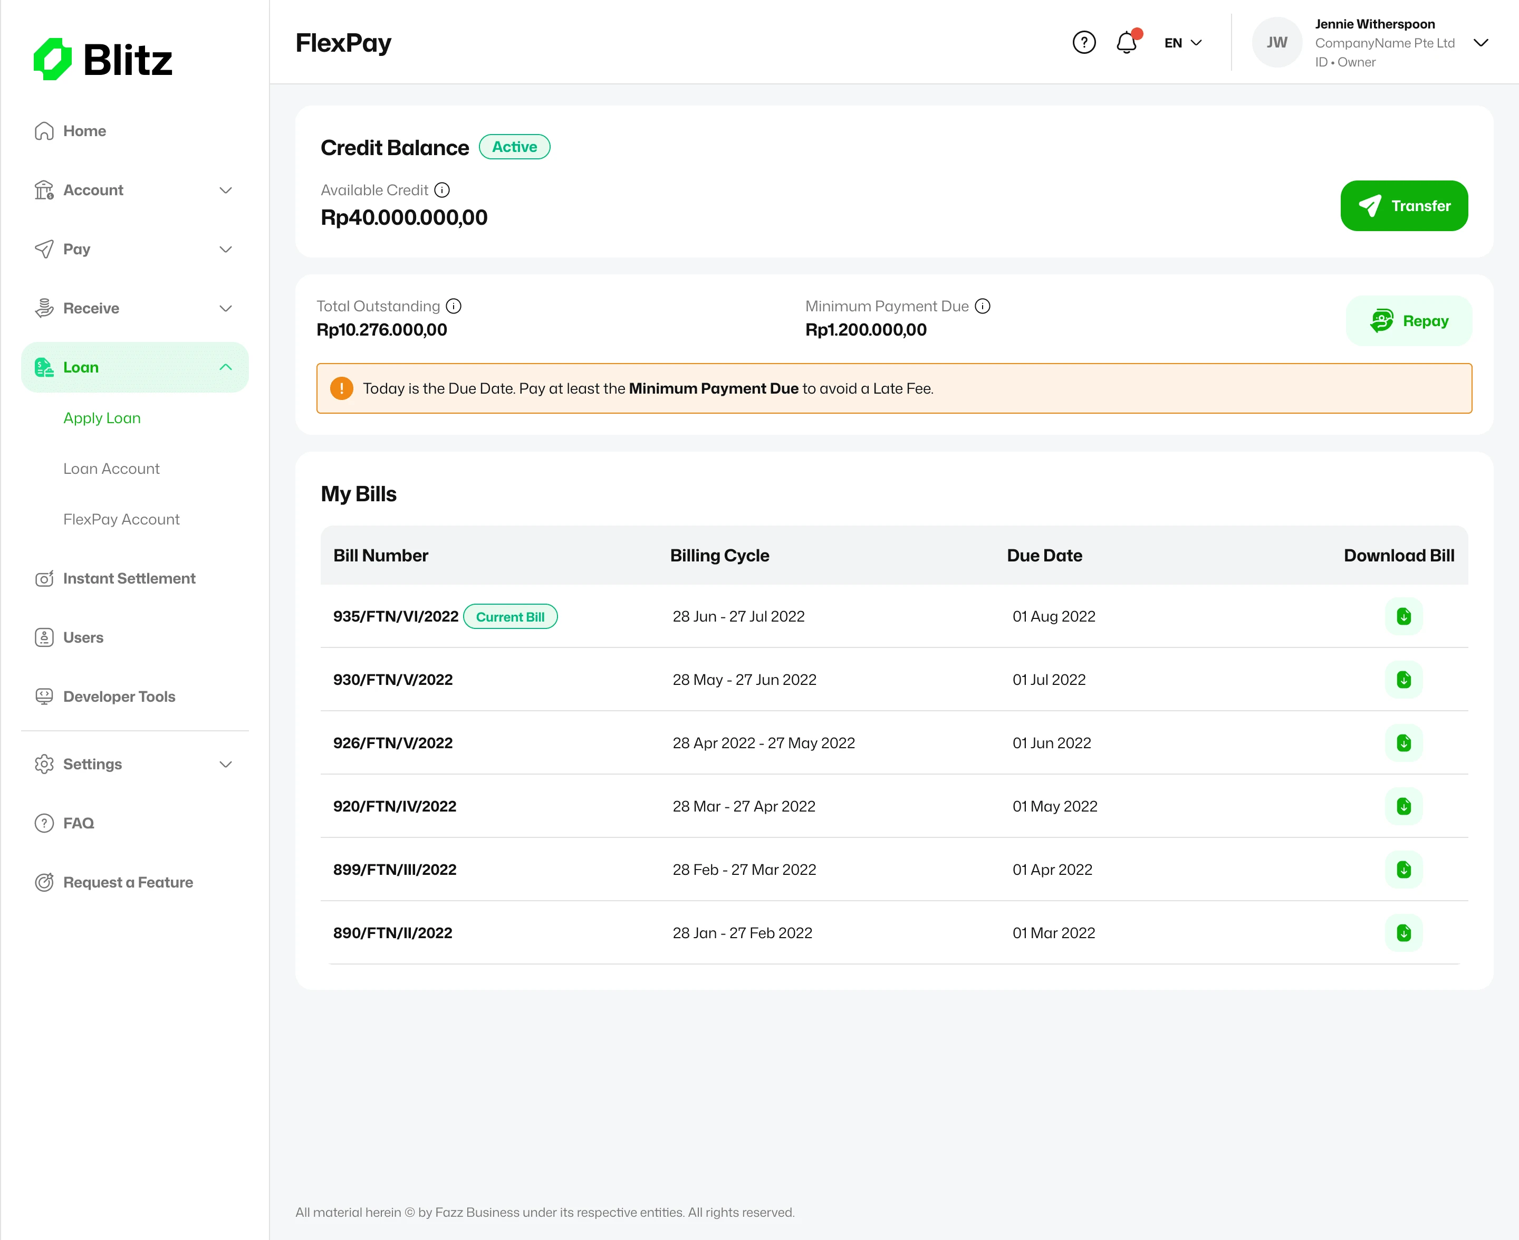Download bill 926/FTN/V/2022
Screen dimensions: 1519x1240
tap(1403, 743)
